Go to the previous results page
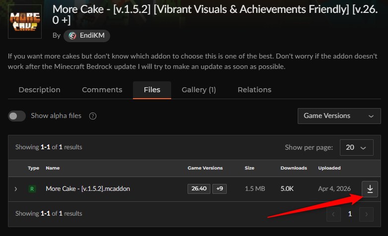 (x=333, y=214)
